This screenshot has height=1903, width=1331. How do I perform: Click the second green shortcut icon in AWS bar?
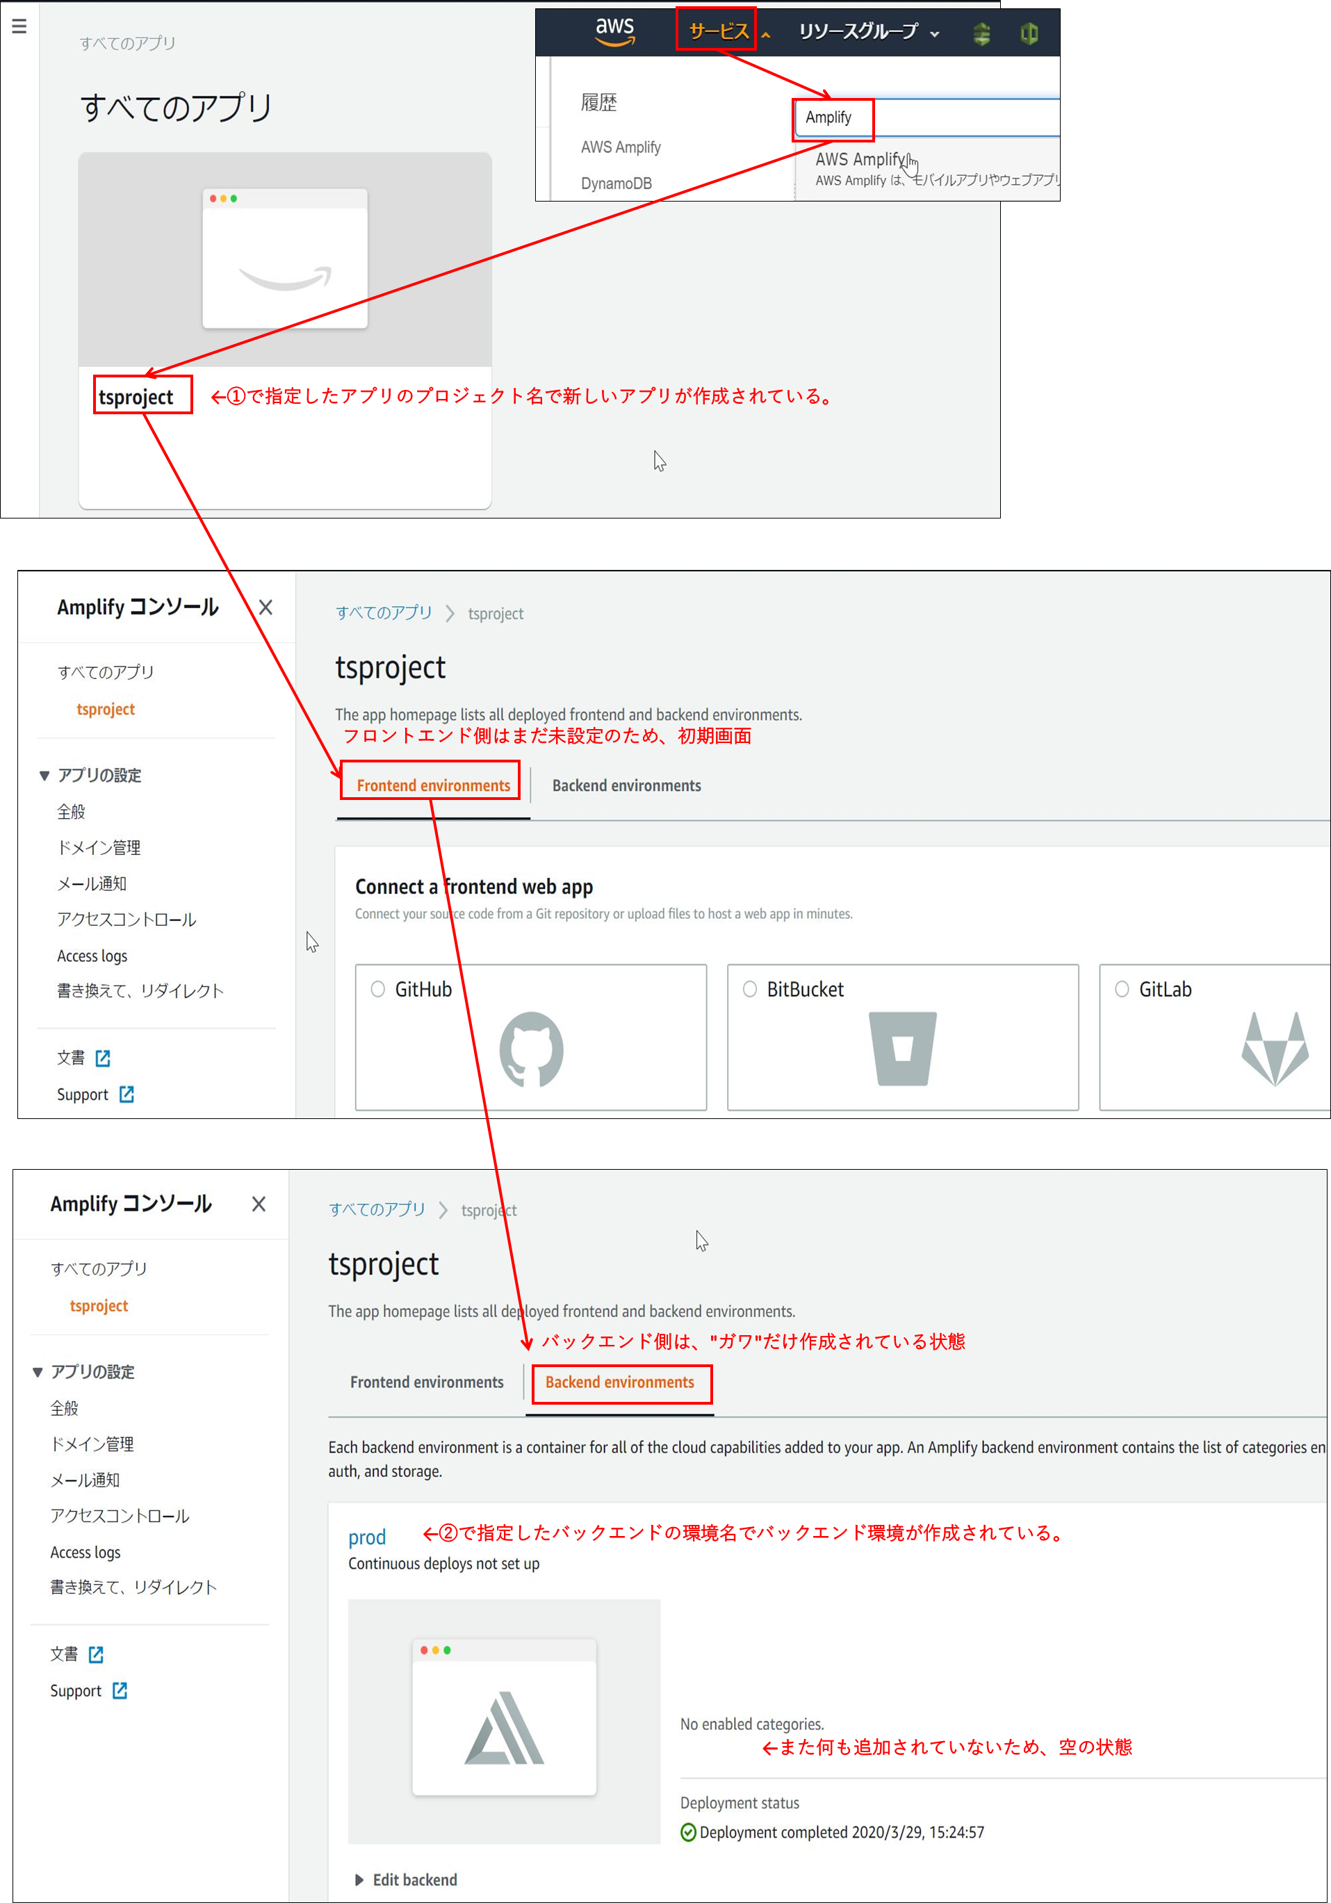tap(1029, 33)
